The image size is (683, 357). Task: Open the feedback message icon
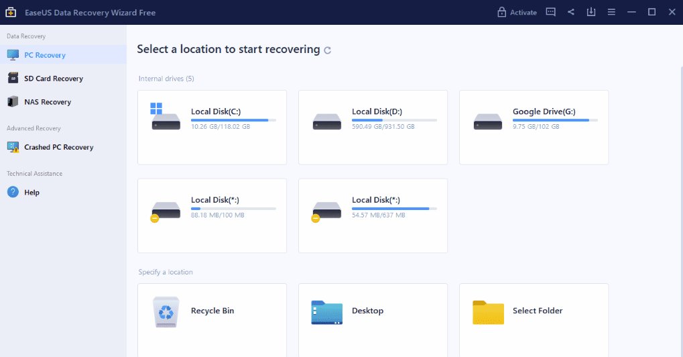pyautogui.click(x=550, y=12)
